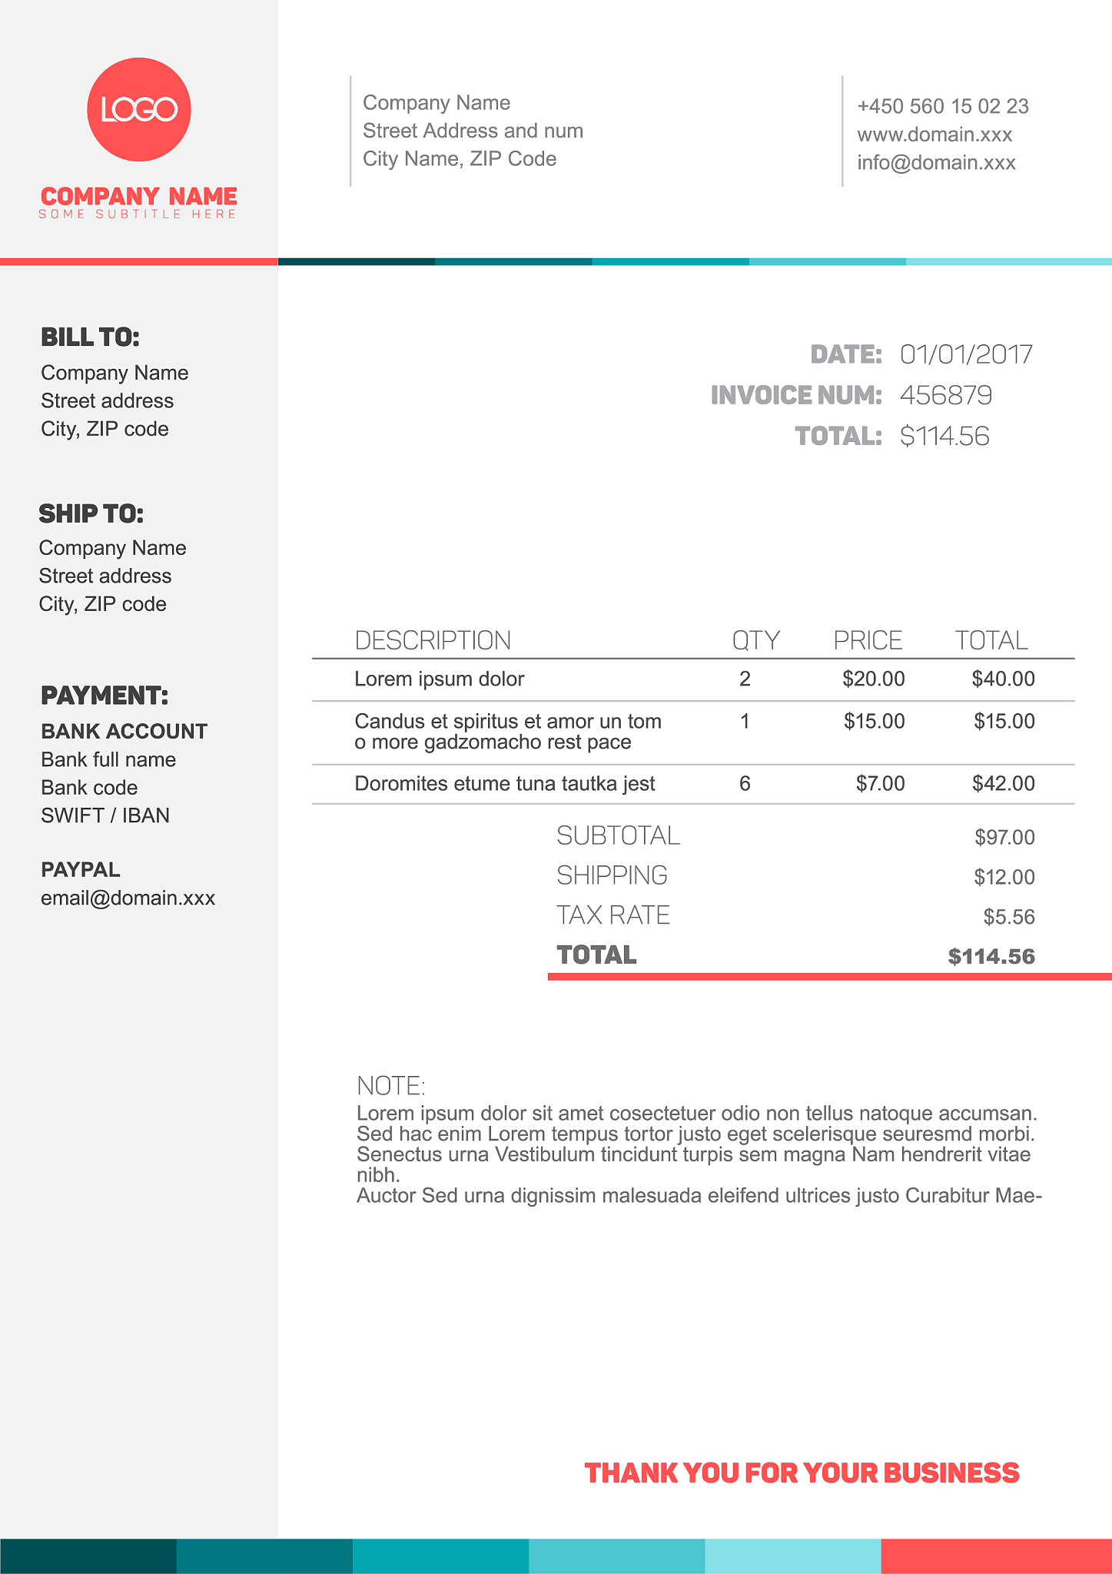The height and width of the screenshot is (1574, 1112).
Task: Click the QTY column header
Action: point(755,640)
